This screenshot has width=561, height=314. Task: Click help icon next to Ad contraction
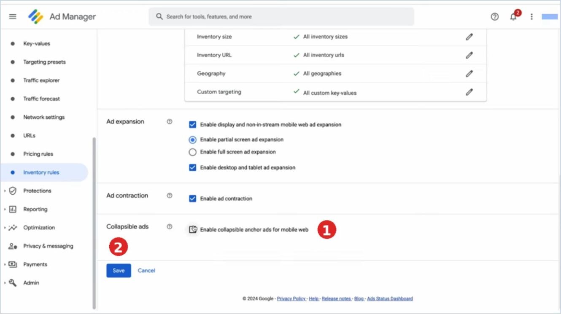170,196
